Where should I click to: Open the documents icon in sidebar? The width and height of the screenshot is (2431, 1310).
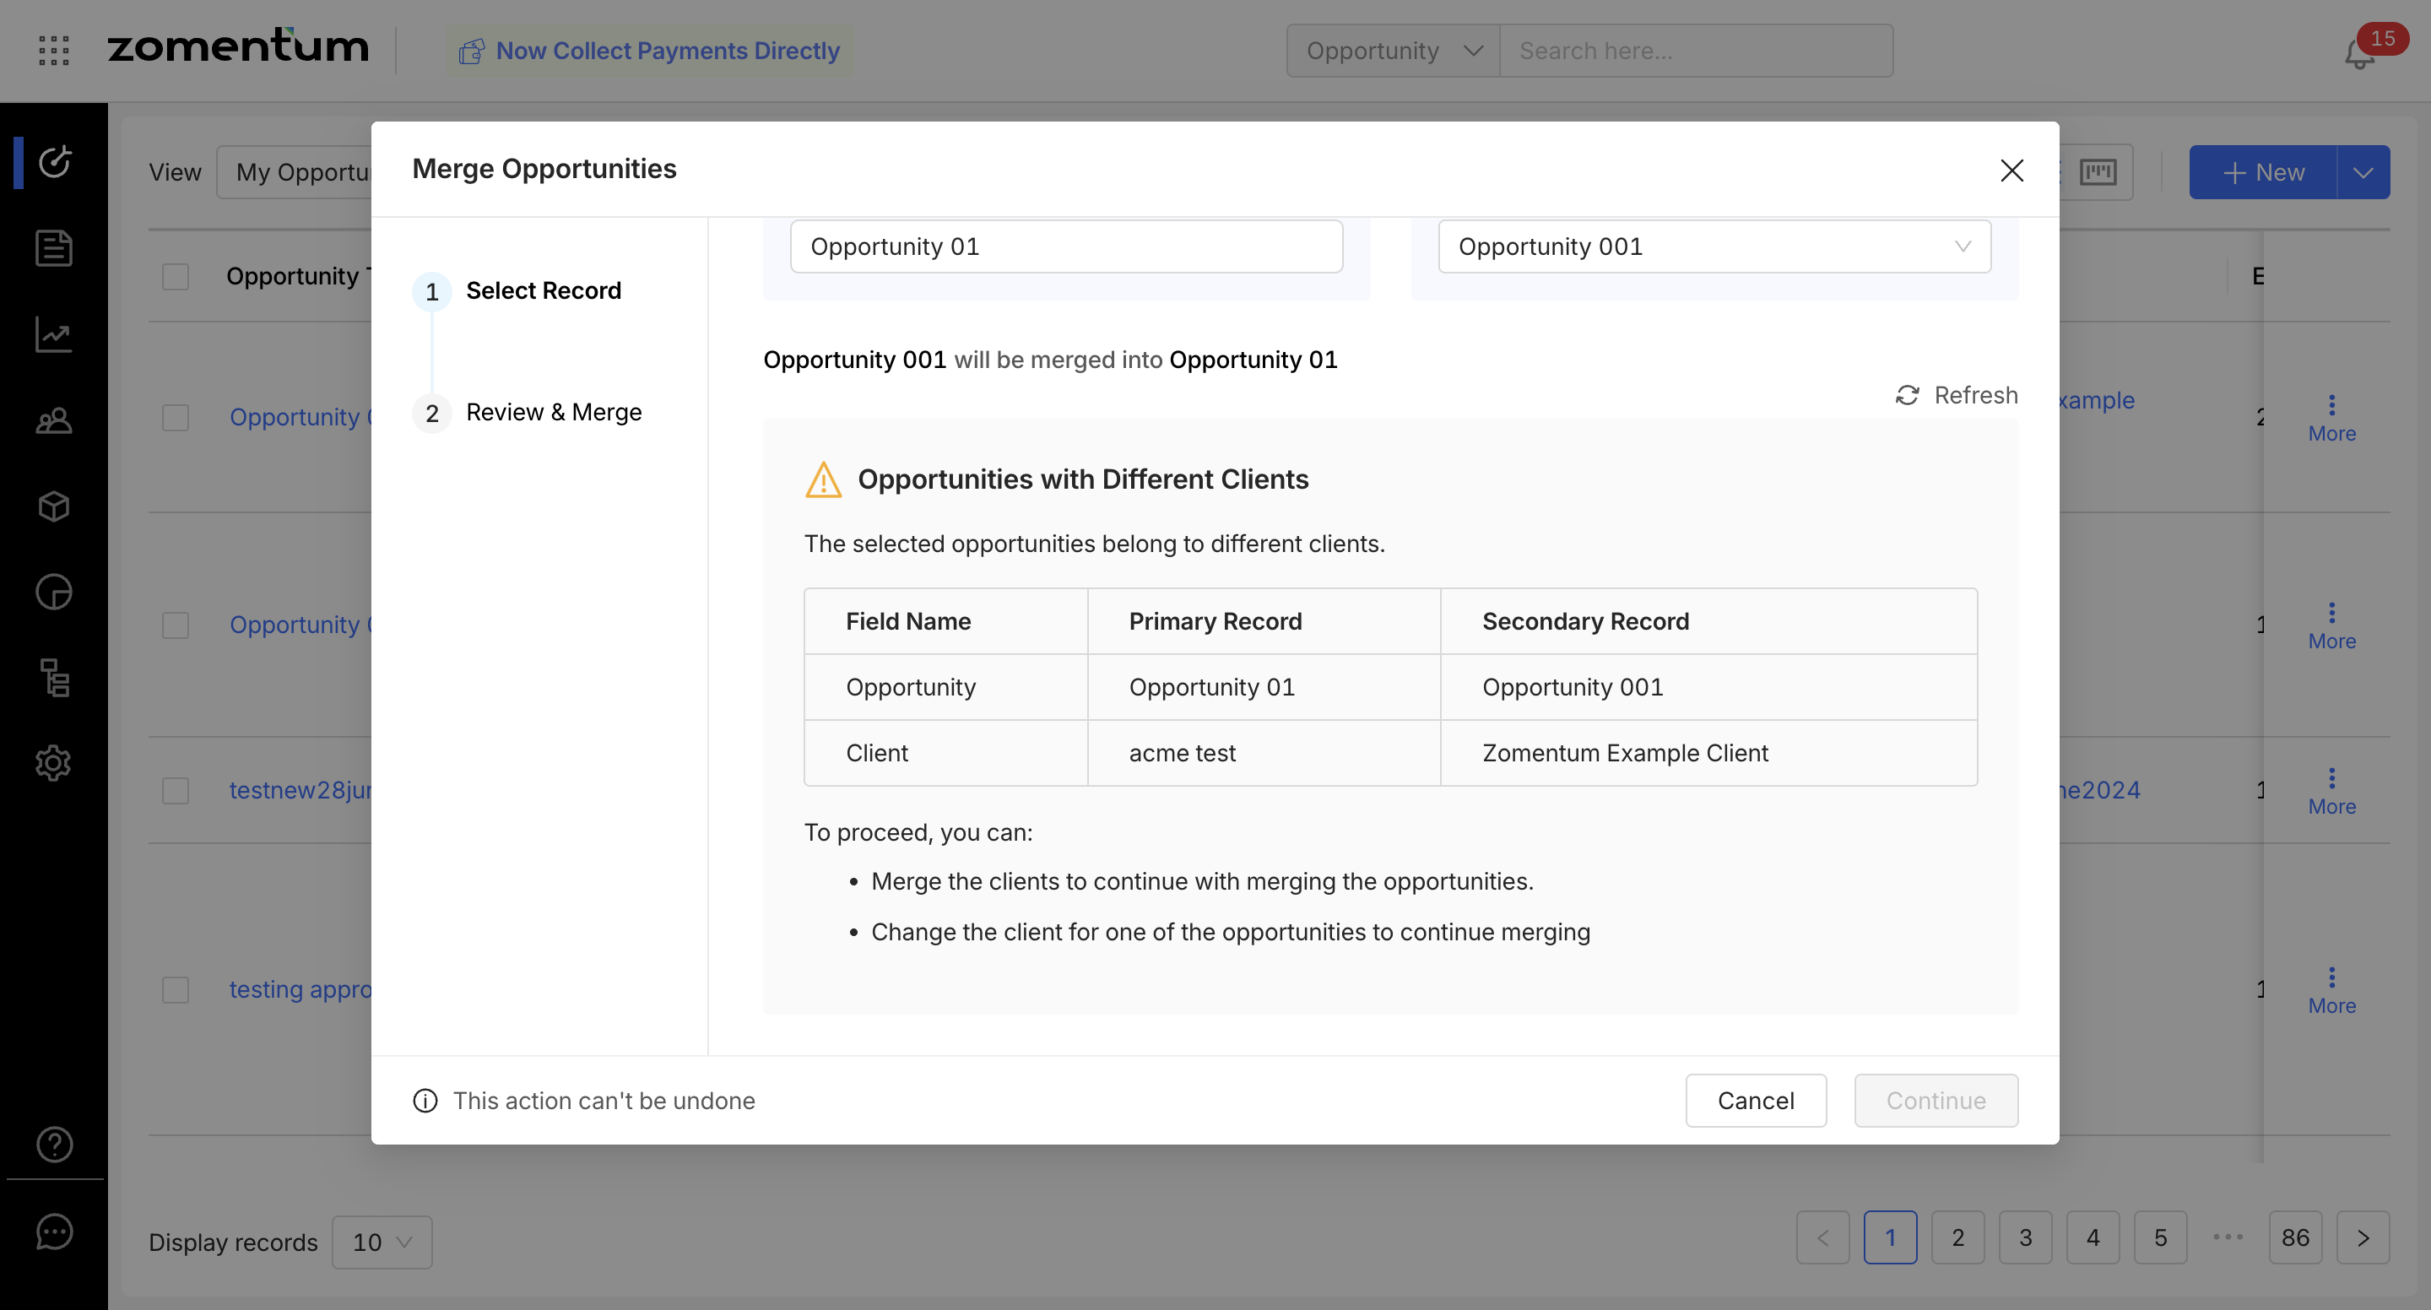54,248
